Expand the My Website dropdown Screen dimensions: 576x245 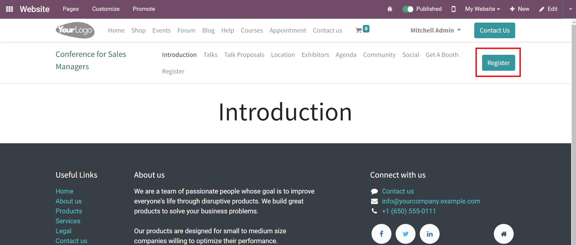point(482,9)
